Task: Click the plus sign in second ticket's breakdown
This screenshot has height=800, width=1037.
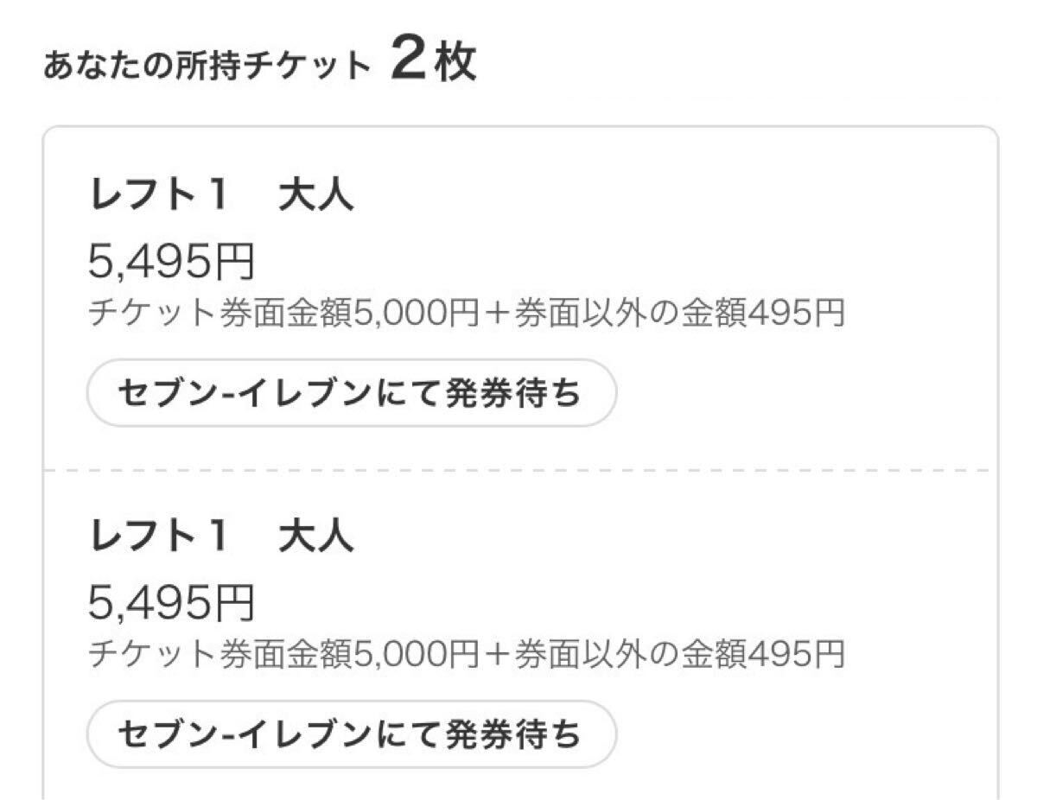Action: coord(499,655)
